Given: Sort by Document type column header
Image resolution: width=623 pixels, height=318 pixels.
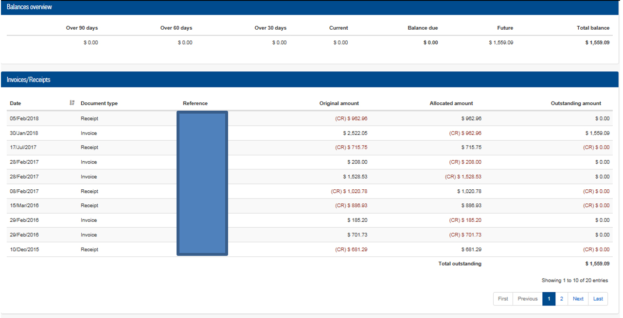Looking at the screenshot, I should [99, 103].
